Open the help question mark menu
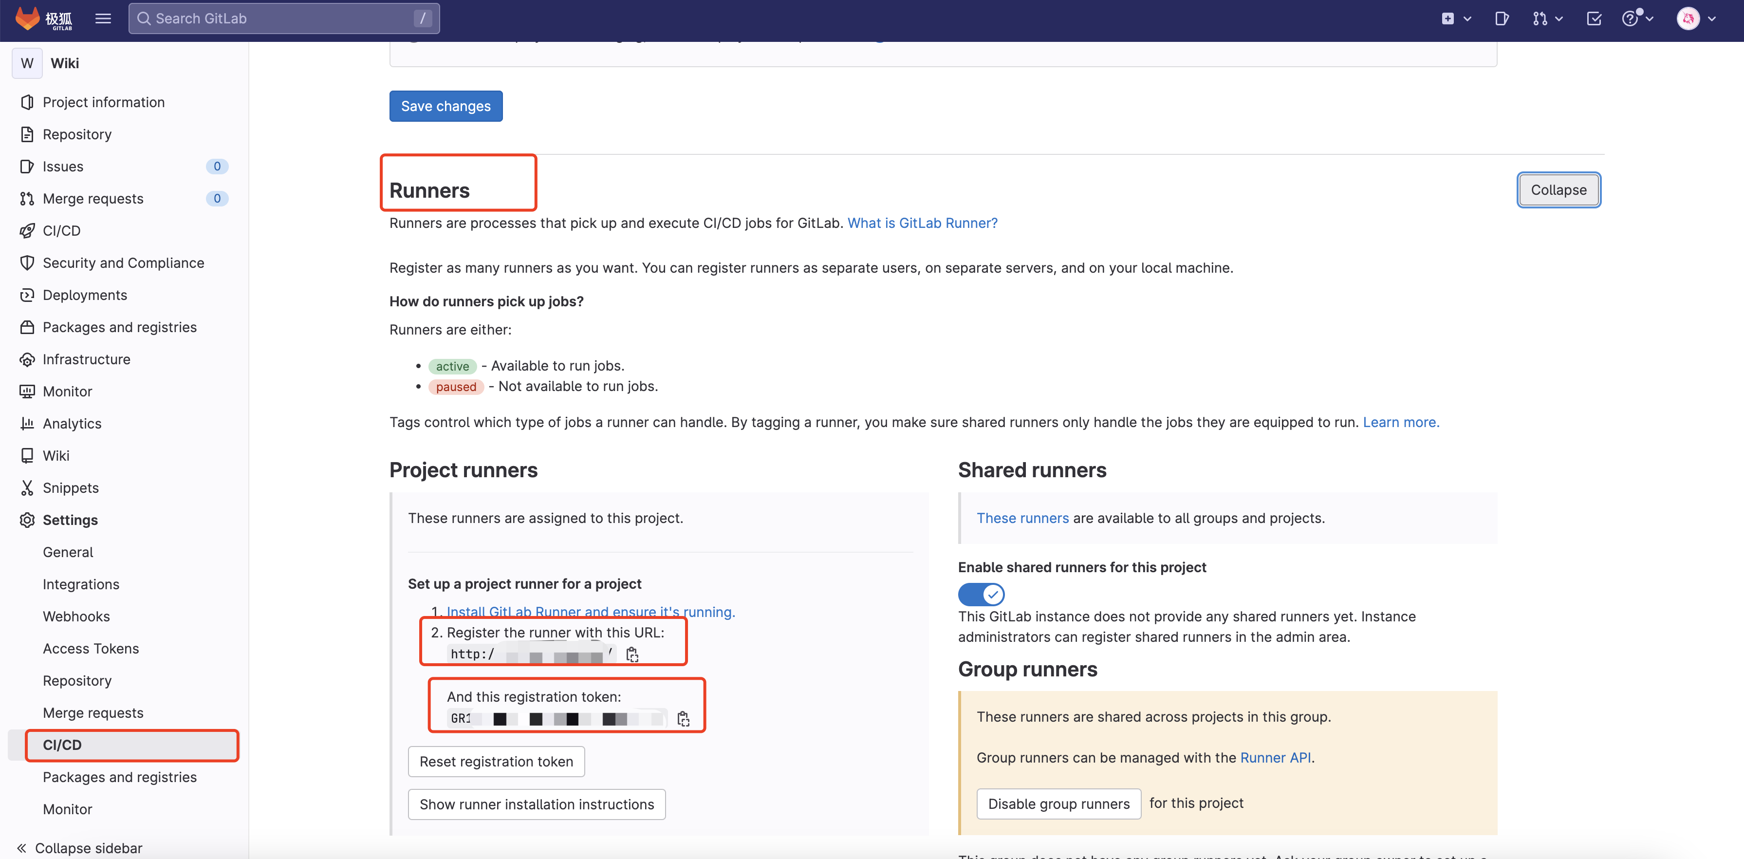 tap(1637, 19)
